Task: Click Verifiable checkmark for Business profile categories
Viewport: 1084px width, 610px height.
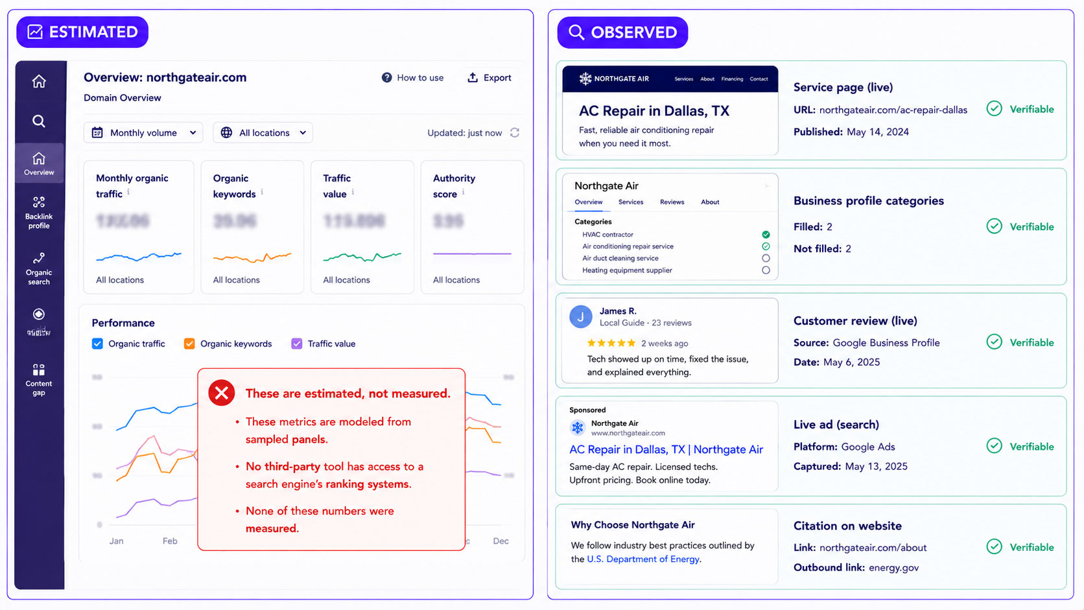Action: (x=994, y=226)
